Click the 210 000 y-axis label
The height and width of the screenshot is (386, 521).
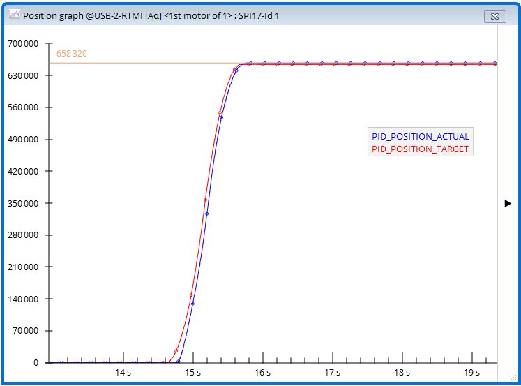click(x=23, y=267)
